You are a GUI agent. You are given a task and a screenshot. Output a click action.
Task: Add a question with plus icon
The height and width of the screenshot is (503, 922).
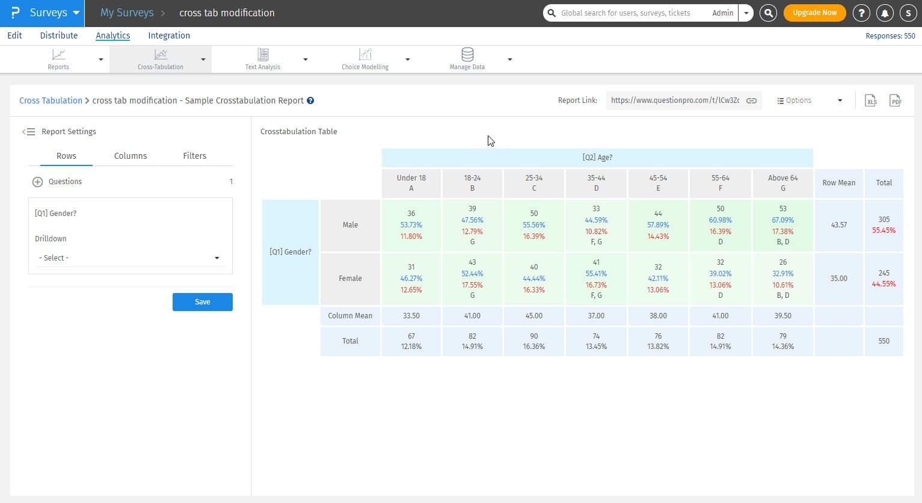point(37,182)
